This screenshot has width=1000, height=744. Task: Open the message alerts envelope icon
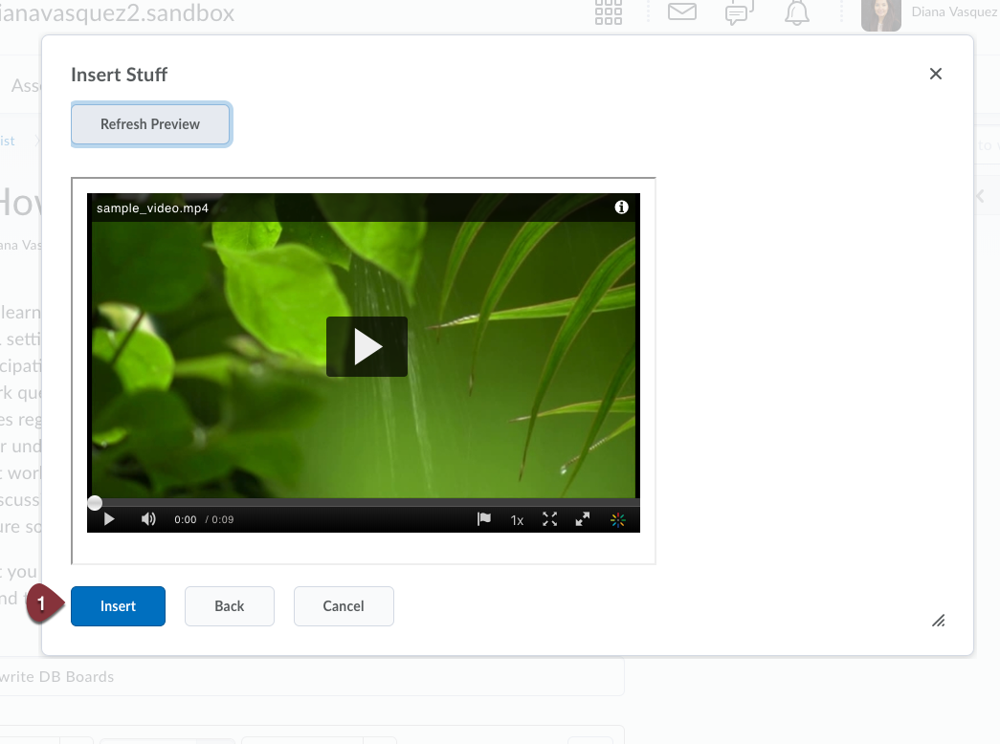click(x=681, y=12)
